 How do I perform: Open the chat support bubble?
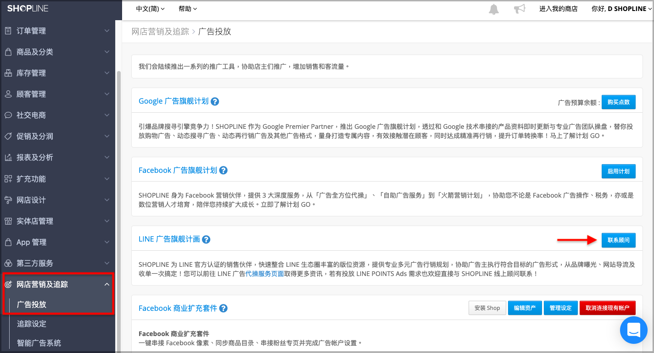633,330
